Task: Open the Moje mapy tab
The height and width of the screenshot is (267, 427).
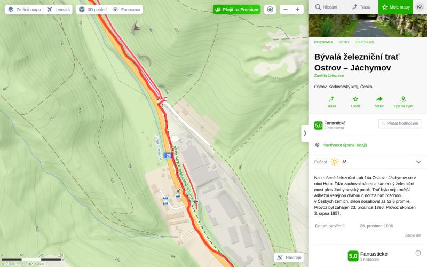Action: 396,7
